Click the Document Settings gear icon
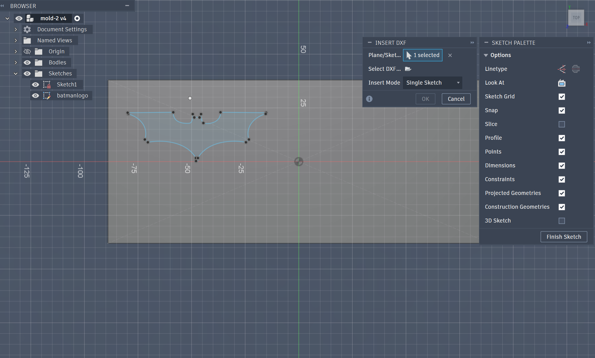 [27, 29]
